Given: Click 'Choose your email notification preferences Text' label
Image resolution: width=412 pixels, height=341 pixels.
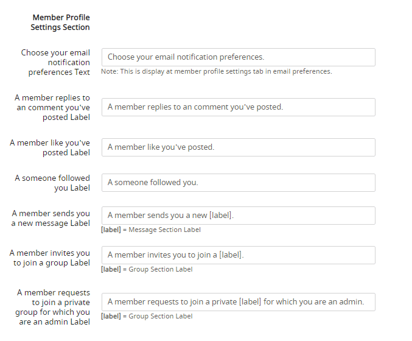Looking at the screenshot, I should (x=55, y=62).
